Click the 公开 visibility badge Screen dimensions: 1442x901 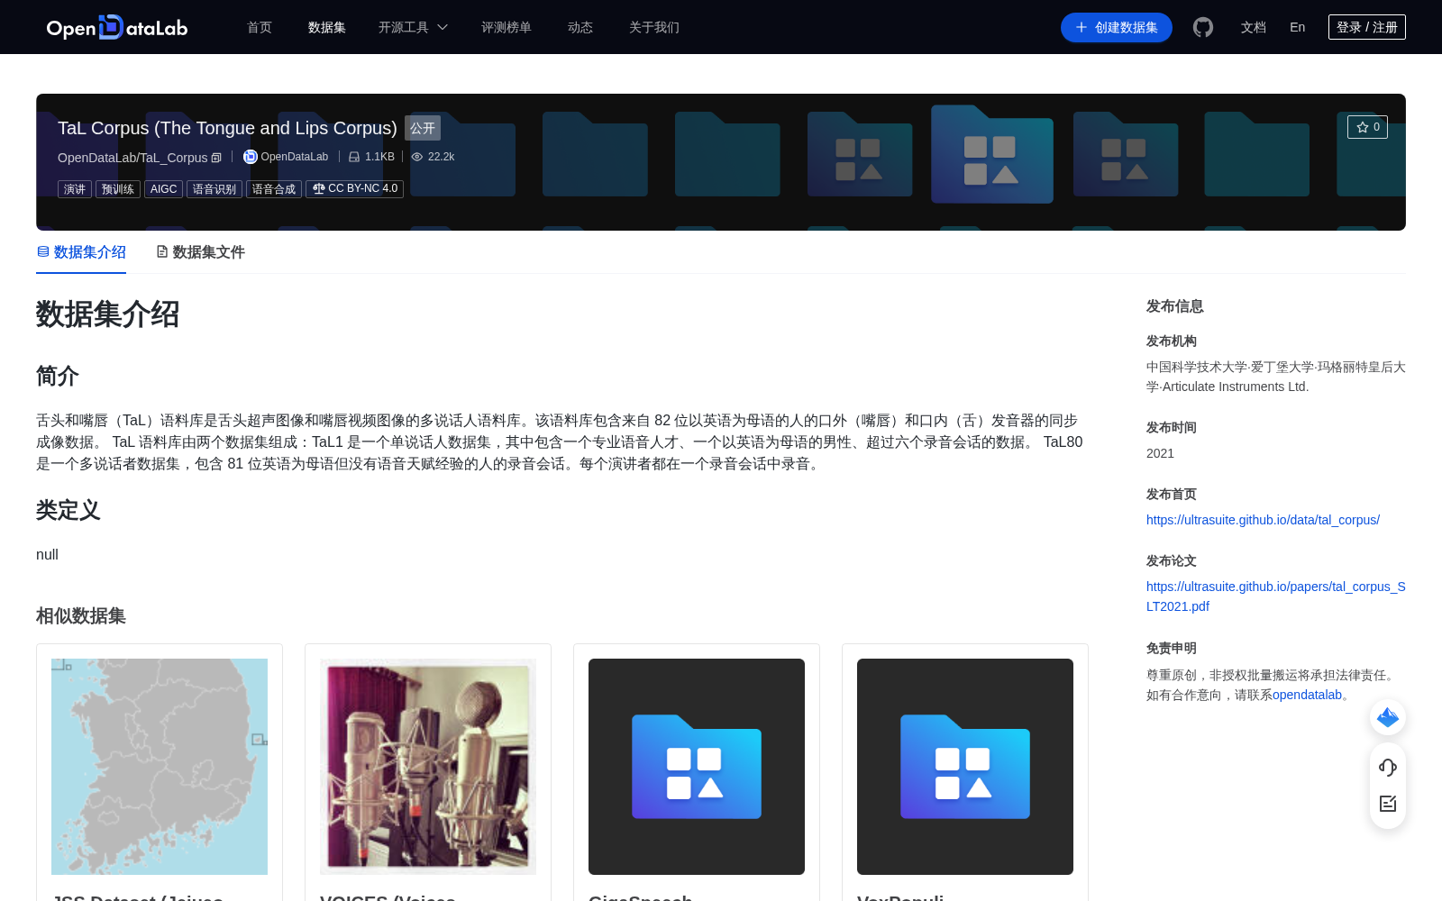point(423,128)
